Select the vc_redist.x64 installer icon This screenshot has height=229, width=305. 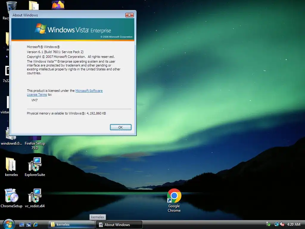tap(35, 198)
